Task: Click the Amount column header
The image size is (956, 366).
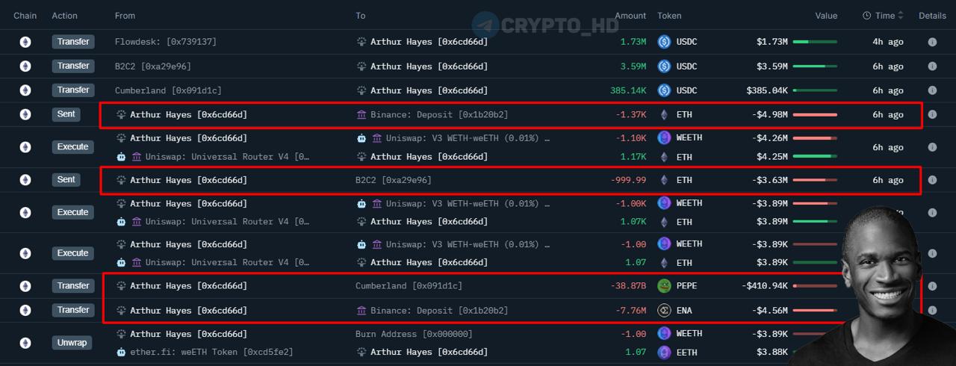Action: tap(630, 16)
